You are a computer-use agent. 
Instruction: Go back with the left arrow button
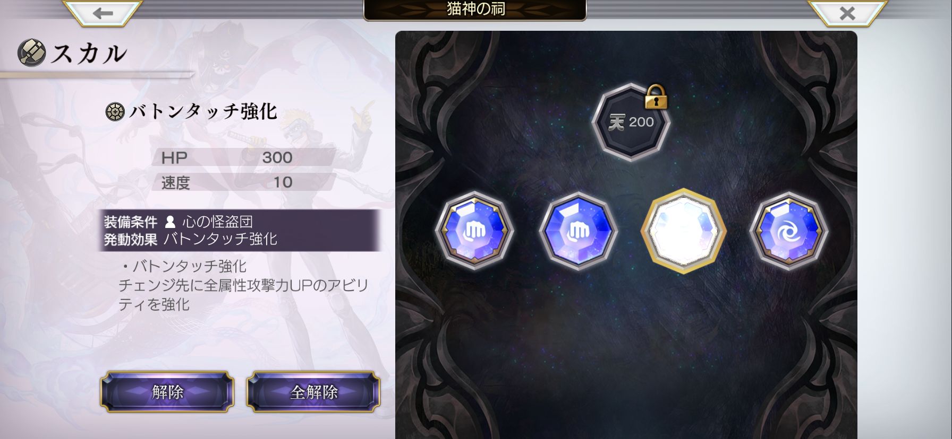tap(103, 13)
